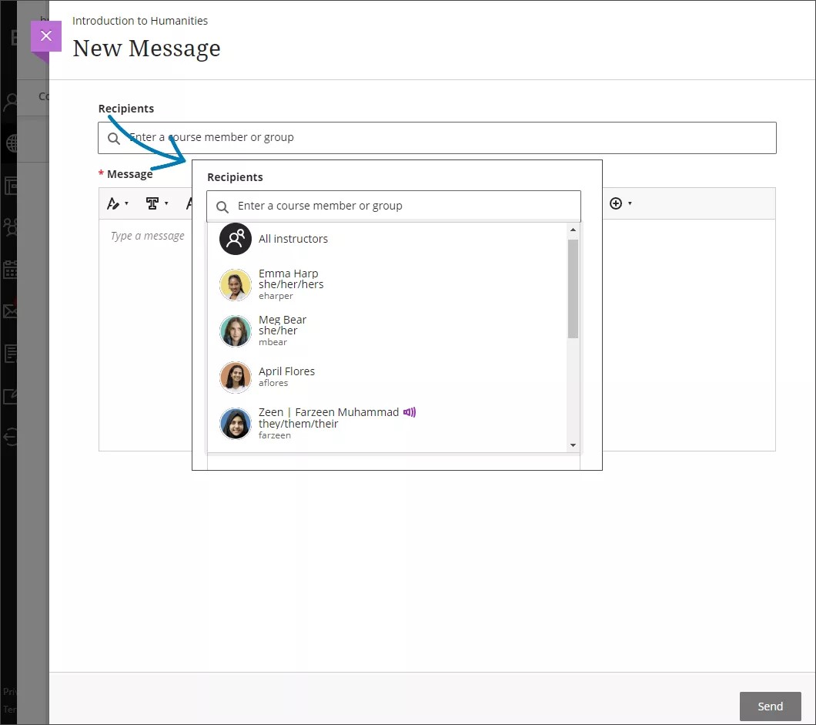Click the magnifier in the Recipients popup search
The height and width of the screenshot is (725, 816).
coord(222,206)
